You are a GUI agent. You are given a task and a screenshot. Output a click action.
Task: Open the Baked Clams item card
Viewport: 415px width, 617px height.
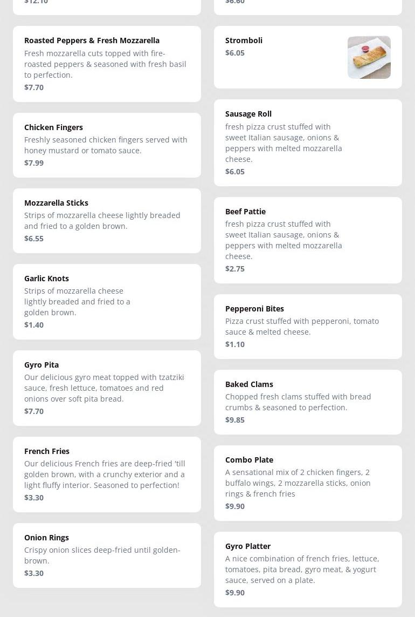coord(308,402)
